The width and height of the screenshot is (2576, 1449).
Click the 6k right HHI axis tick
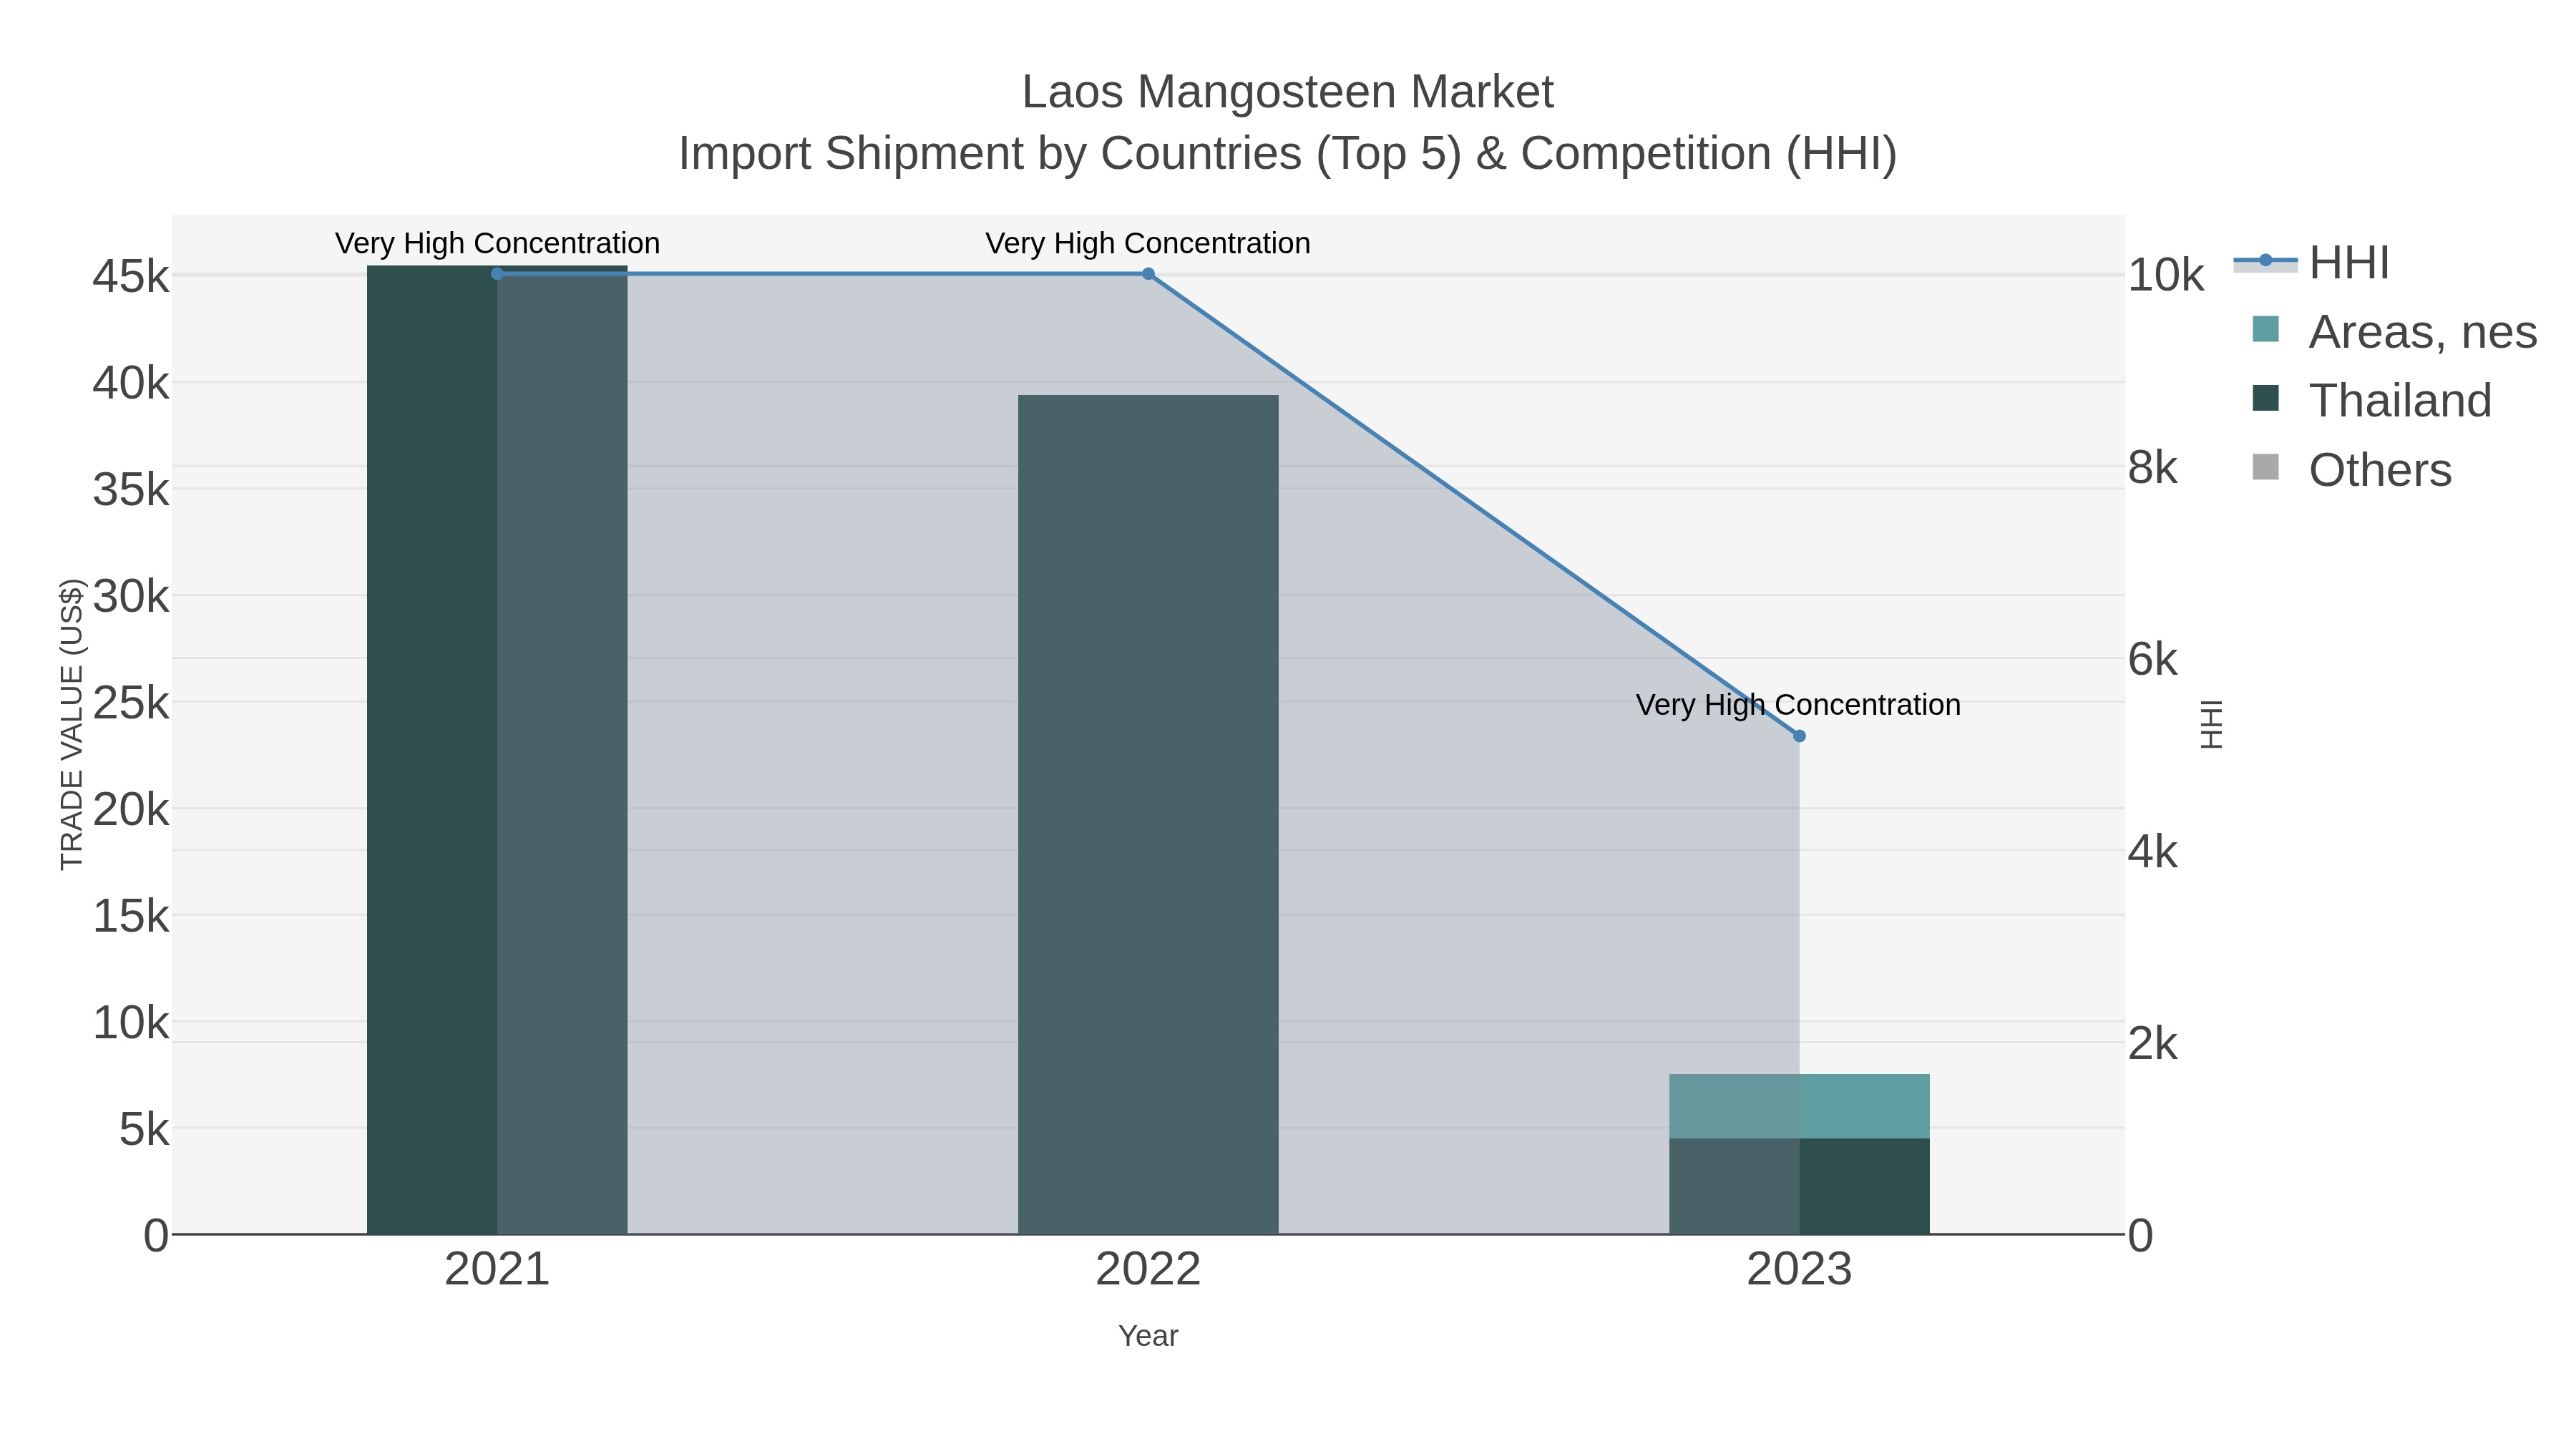pos(2153,659)
